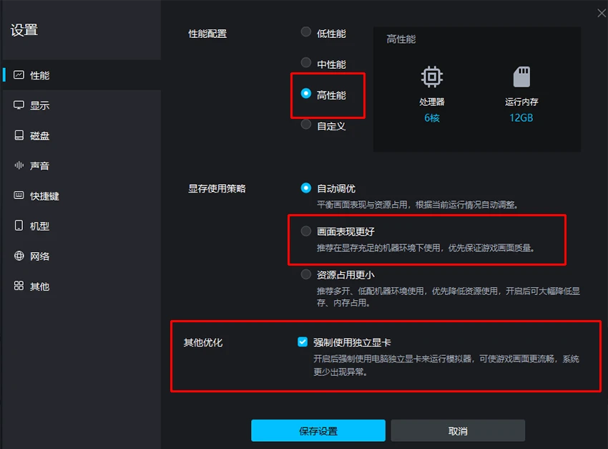Close the settings dialog with X
The width and height of the screenshot is (608, 449).
click(x=602, y=13)
